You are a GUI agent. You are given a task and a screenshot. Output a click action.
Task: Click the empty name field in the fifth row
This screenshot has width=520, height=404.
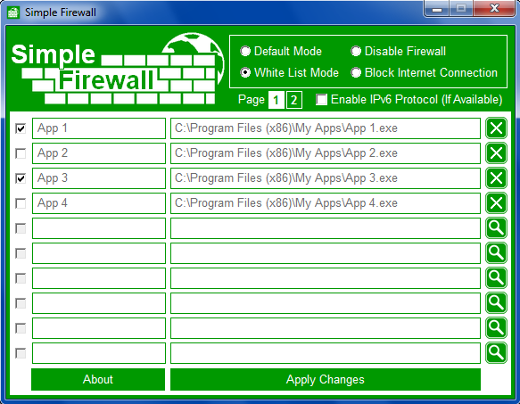[x=99, y=228]
